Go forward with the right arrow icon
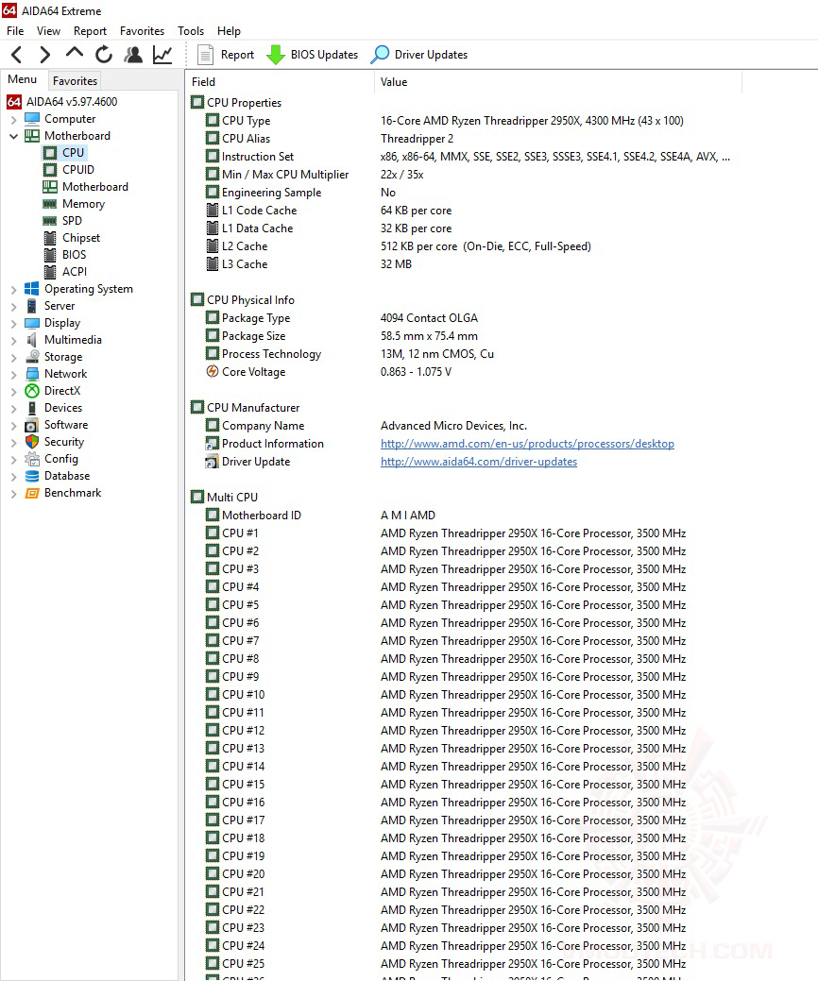The height and width of the screenshot is (981, 818). coord(44,55)
